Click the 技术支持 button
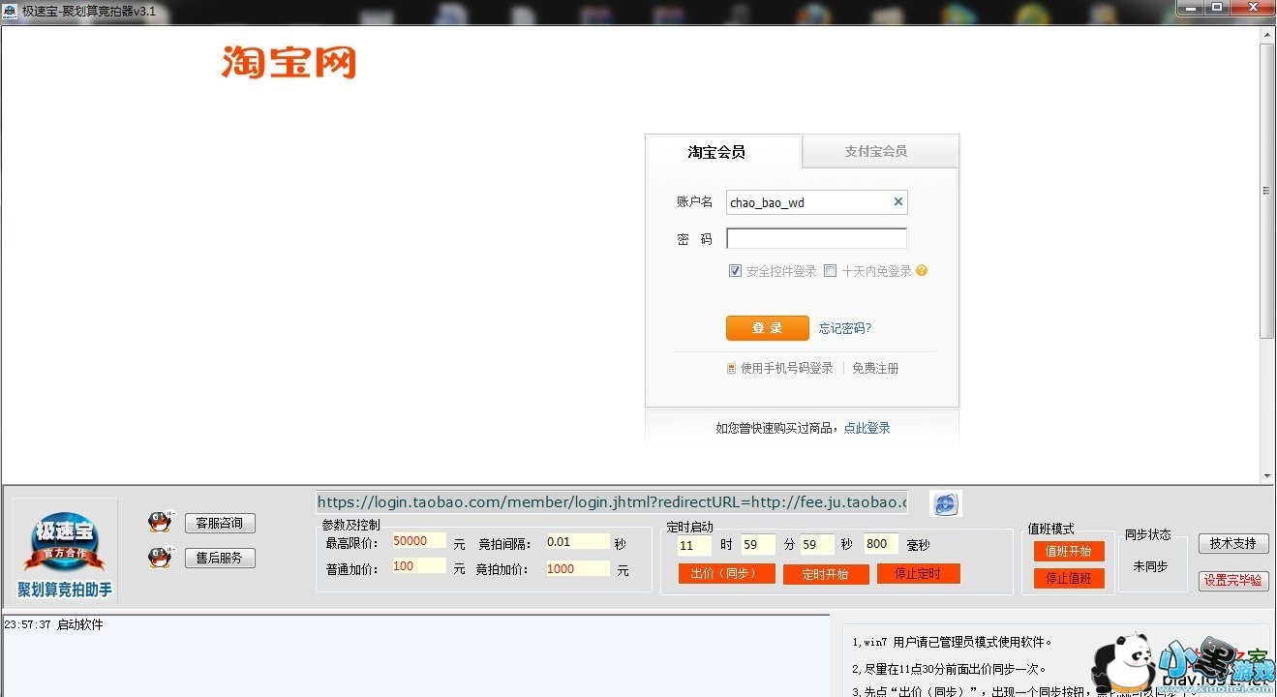The width and height of the screenshot is (1277, 697). click(1232, 544)
